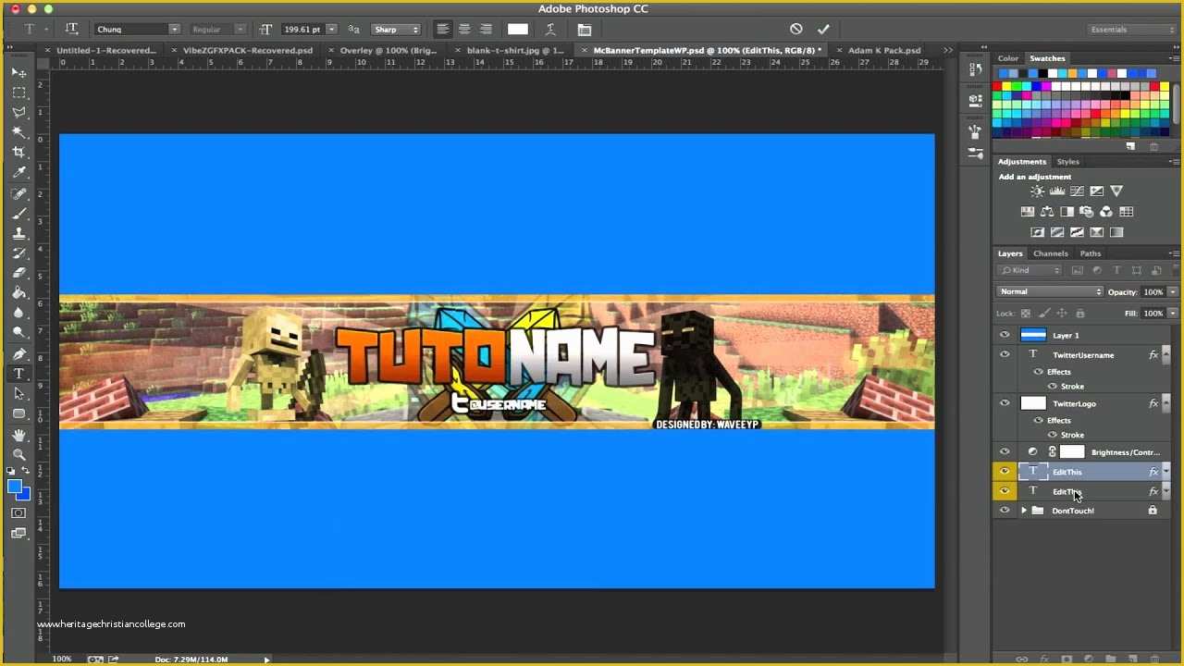Viewport: 1184px width, 666px height.
Task: Open the font size dropdown
Action: tap(331, 29)
